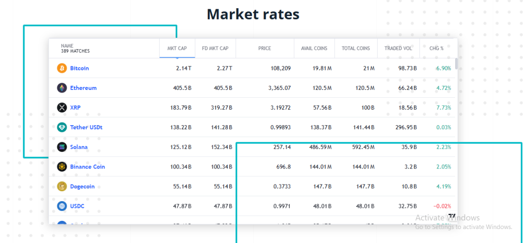Open the Solana link
The height and width of the screenshot is (243, 529).
click(x=79, y=147)
